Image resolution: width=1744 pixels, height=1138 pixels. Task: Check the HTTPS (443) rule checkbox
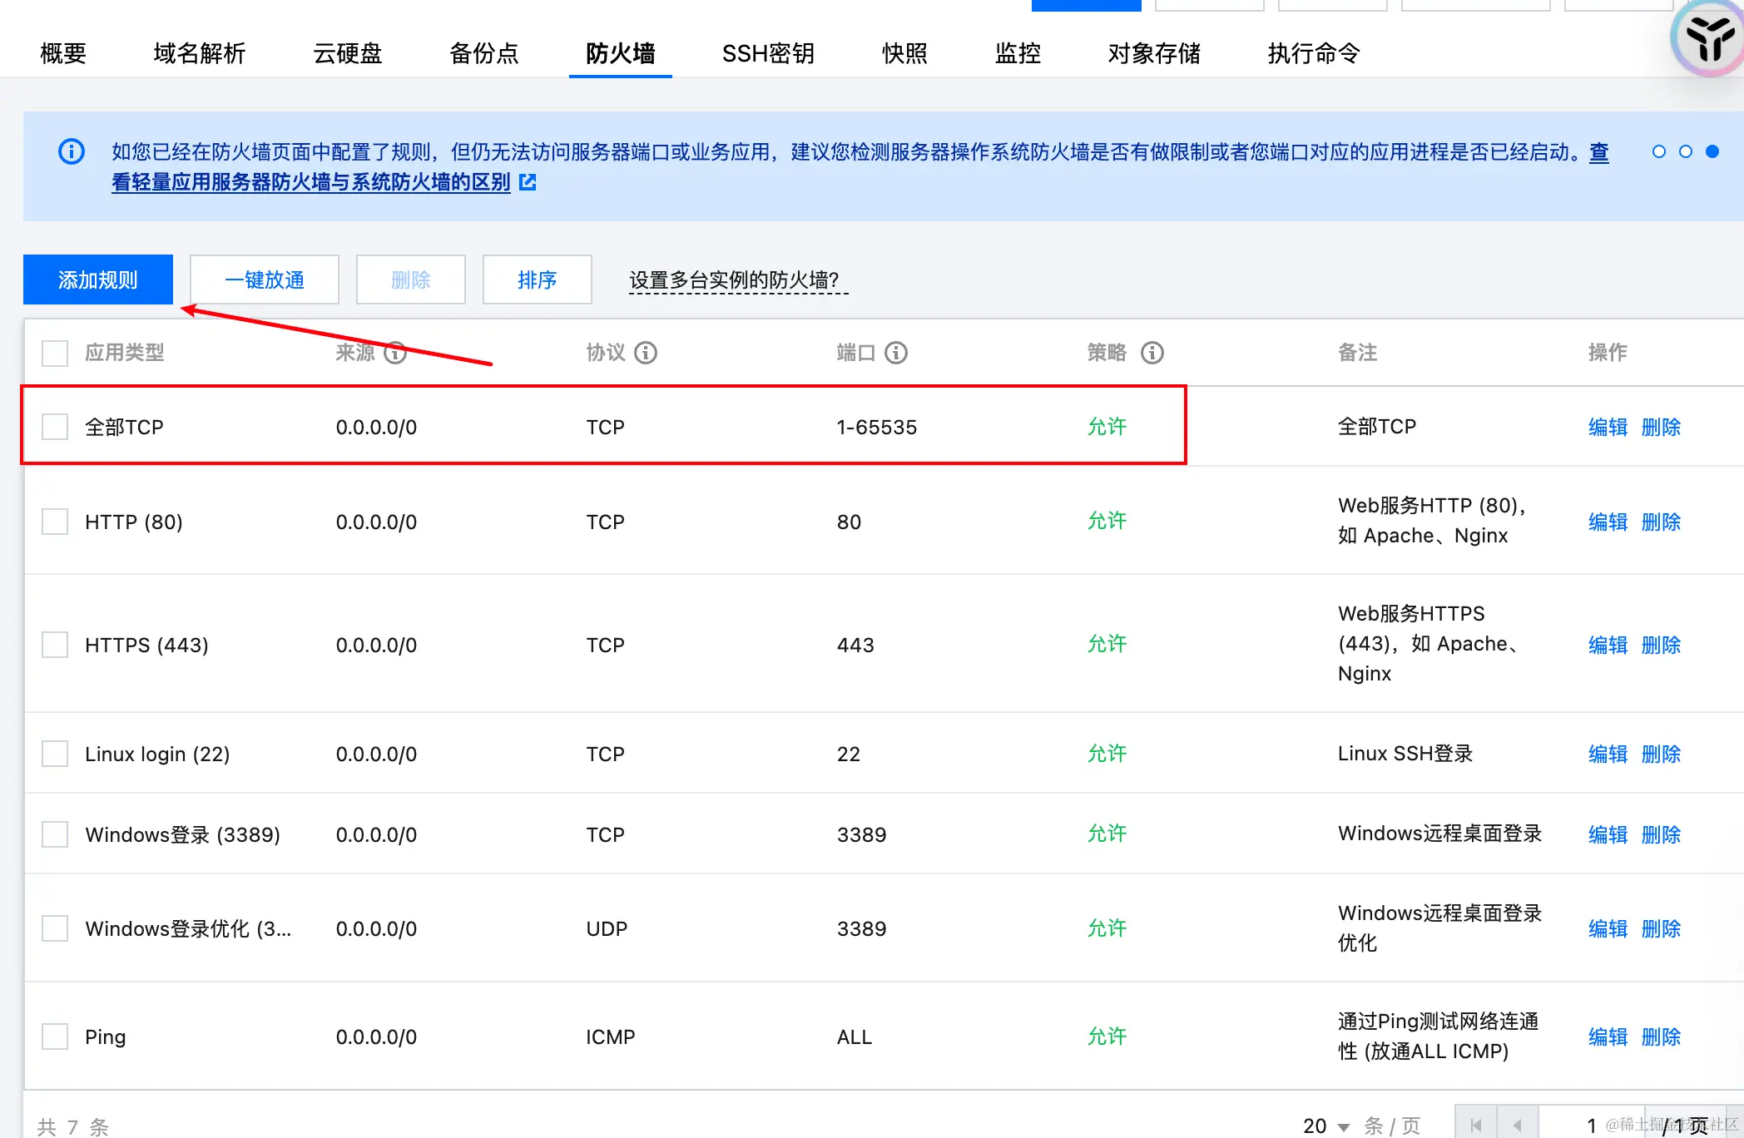click(55, 645)
